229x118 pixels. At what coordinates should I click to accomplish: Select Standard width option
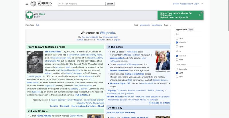tap(177, 56)
